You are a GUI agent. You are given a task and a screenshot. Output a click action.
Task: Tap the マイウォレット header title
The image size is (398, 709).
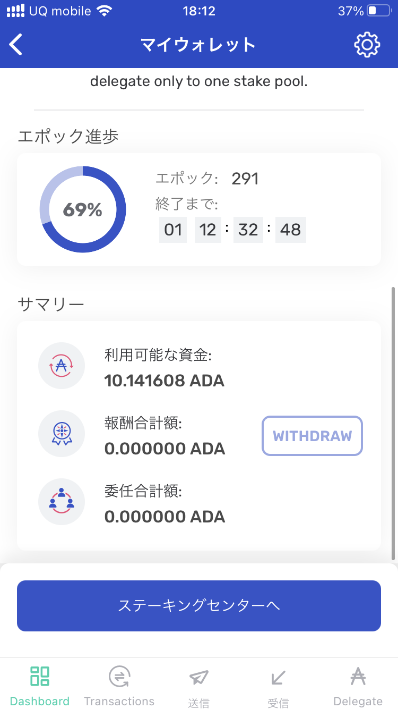(x=198, y=45)
